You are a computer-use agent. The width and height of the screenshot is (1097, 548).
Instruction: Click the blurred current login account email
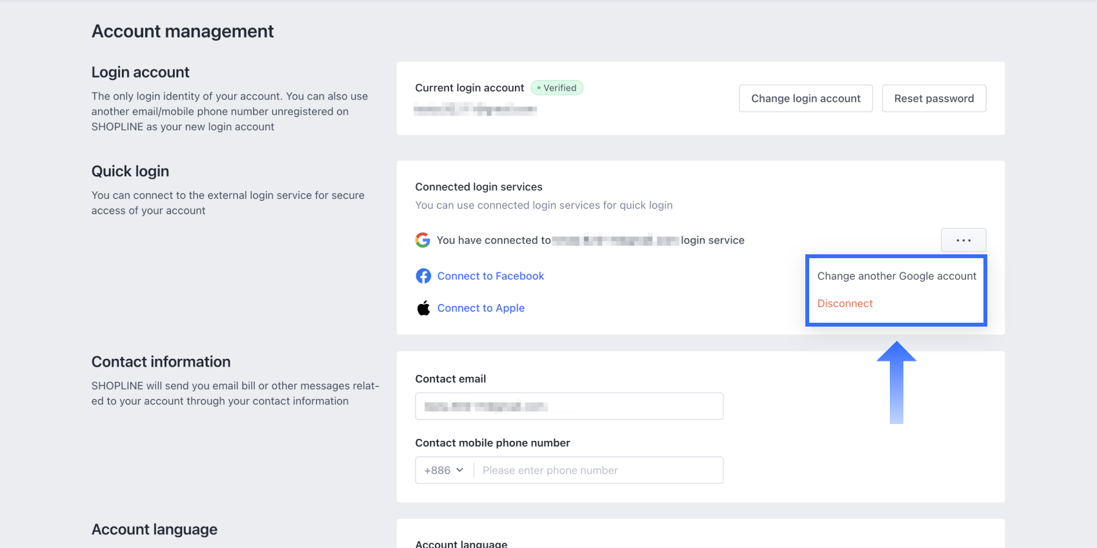(x=476, y=110)
